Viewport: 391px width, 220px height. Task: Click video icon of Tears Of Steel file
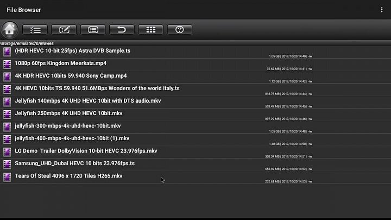click(7, 177)
